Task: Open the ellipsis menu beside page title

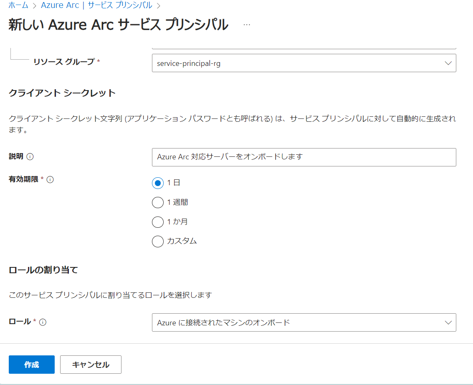Action: click(247, 25)
